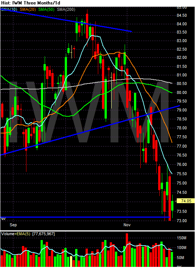This screenshot has height=268, width=195.
Task: Click the 81.50 price axis label
Action: [182, 66]
